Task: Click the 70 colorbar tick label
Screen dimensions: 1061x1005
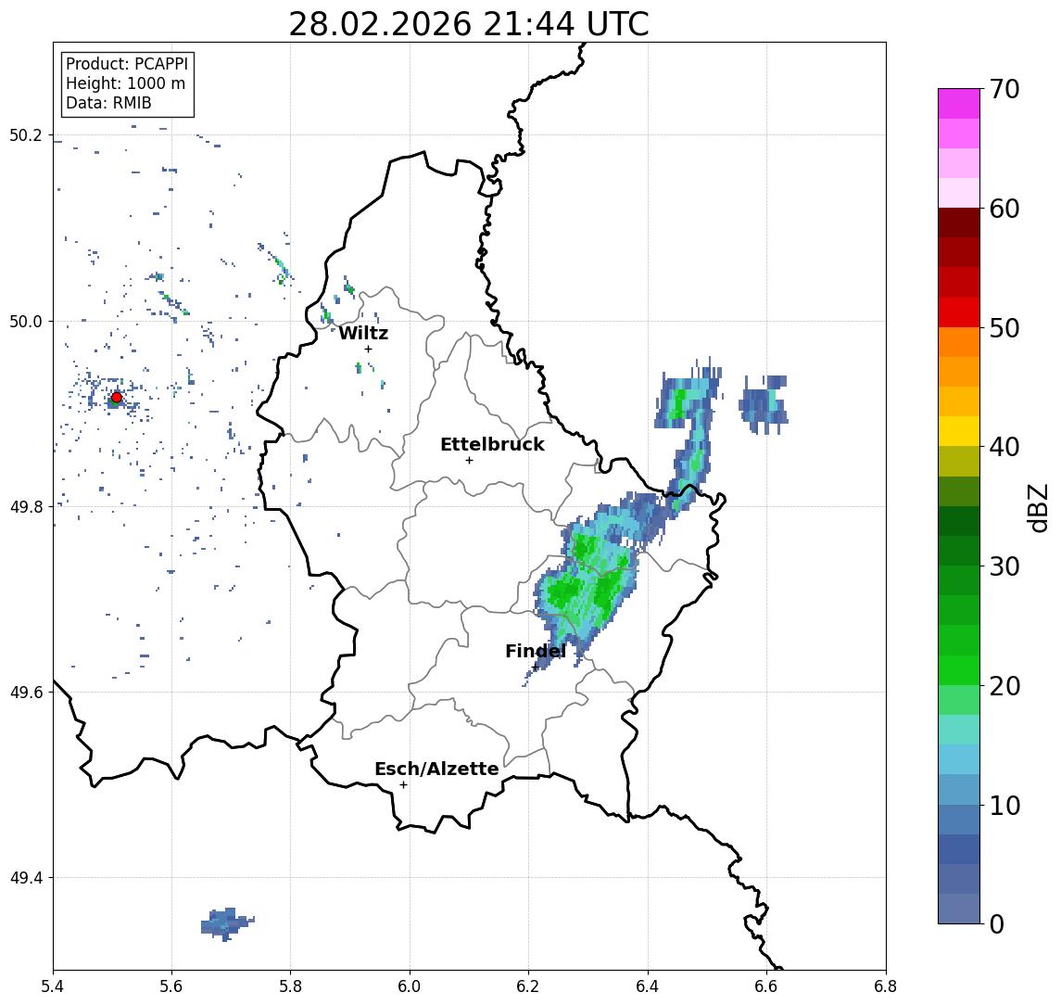Action: (1004, 89)
